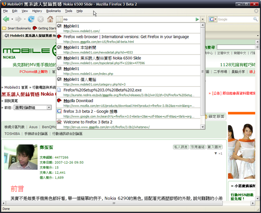Open the list all tabs dropdown
The height and width of the screenshot is (213, 261).
[258, 36]
